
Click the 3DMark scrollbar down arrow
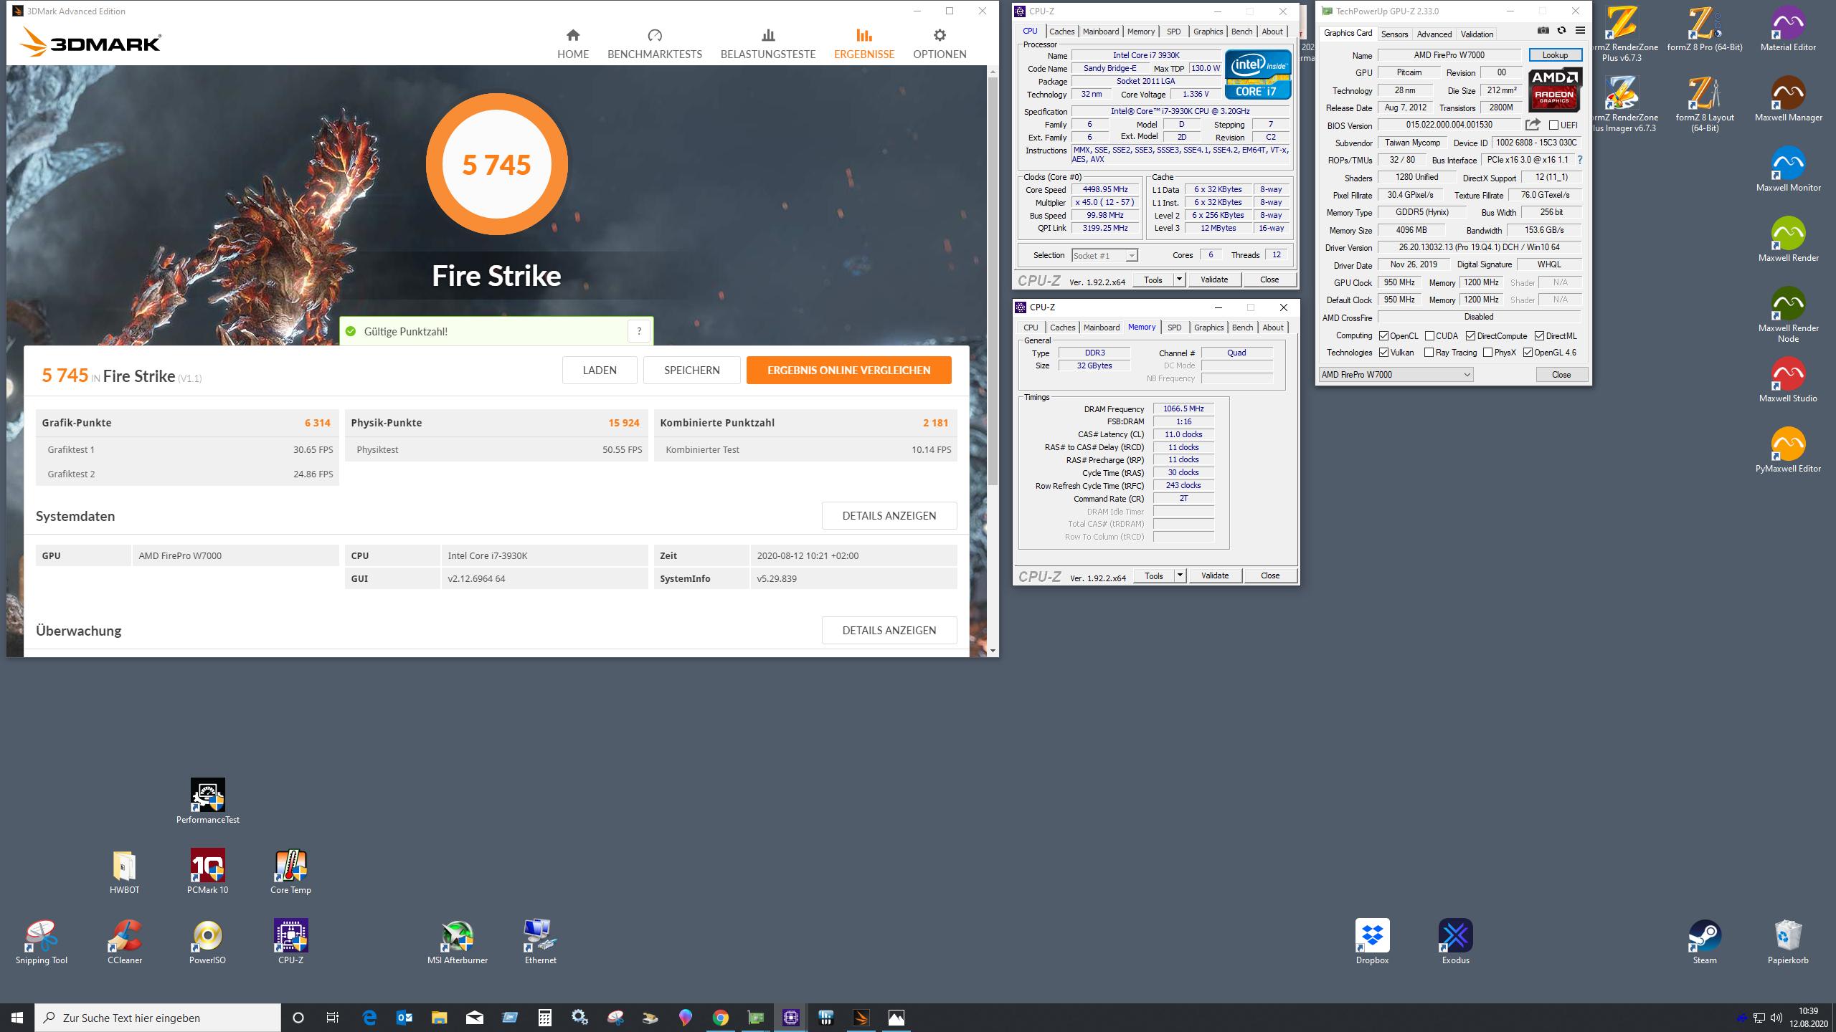click(993, 651)
